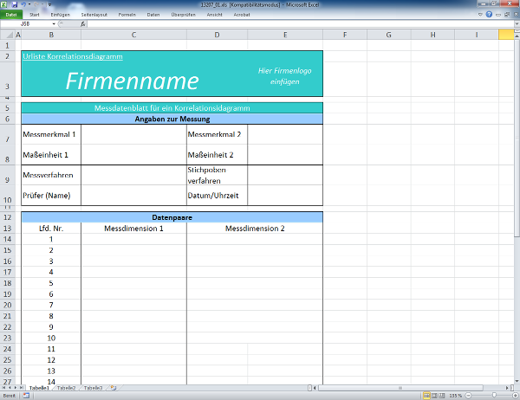
Task: Open the Datei tab
Action: click(11, 15)
